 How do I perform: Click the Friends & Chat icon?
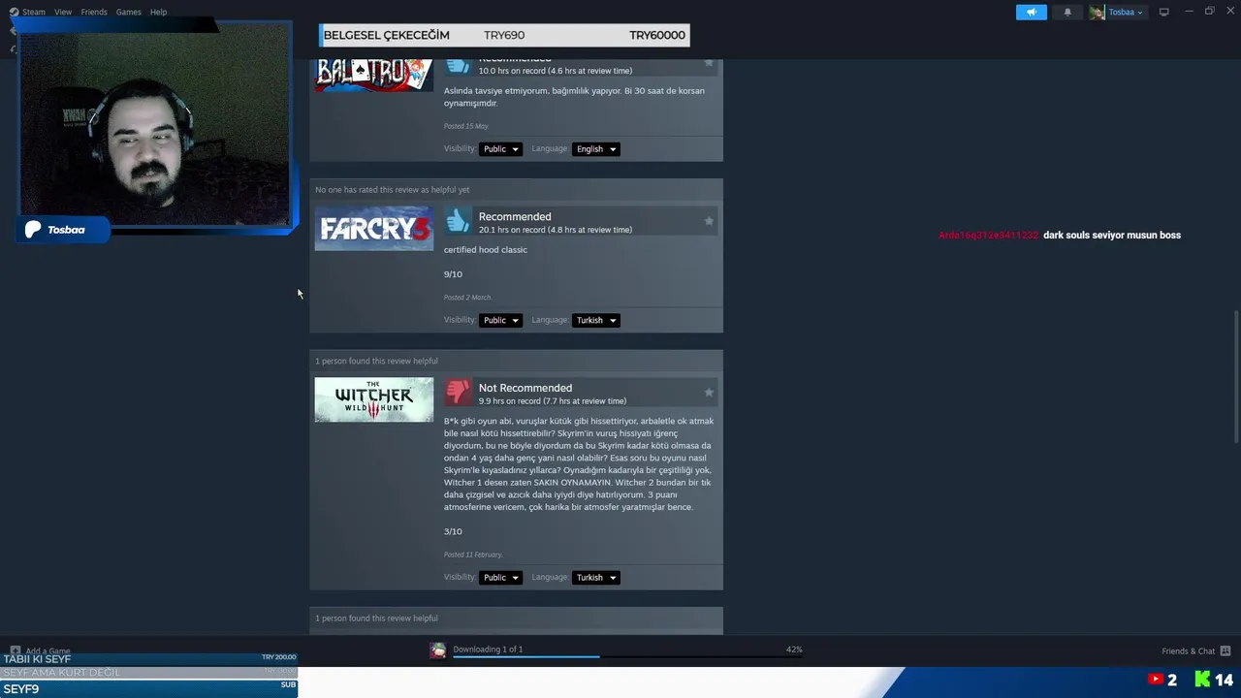tap(1225, 650)
